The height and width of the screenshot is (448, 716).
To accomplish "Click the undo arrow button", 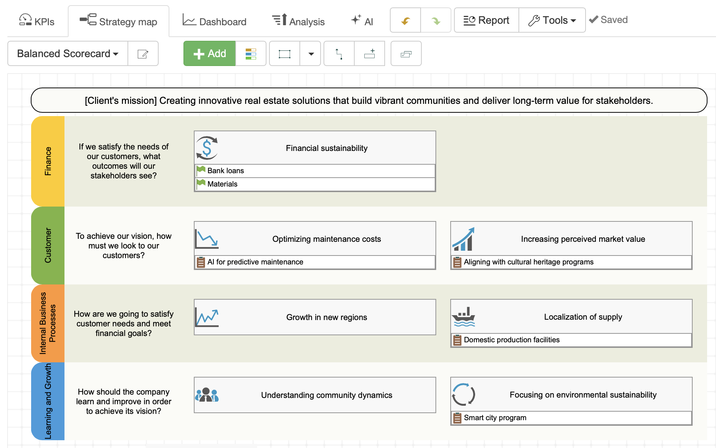I will (x=405, y=21).
